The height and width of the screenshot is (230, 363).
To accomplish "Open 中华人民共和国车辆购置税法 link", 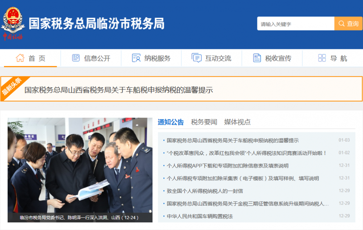I will 200,216.
